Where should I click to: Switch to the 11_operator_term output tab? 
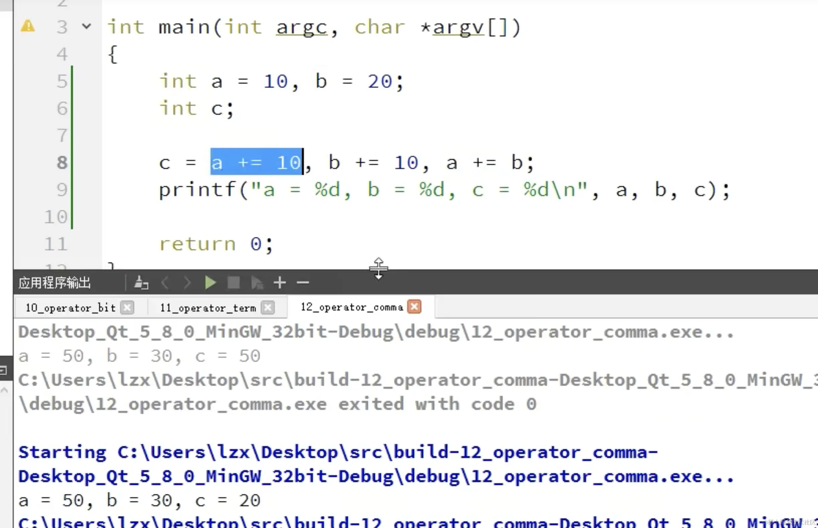[208, 308]
